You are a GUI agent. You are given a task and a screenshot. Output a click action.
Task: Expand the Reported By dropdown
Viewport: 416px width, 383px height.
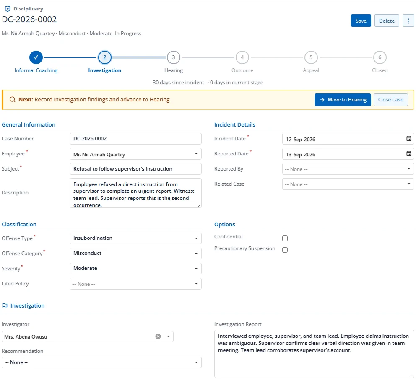(348, 169)
